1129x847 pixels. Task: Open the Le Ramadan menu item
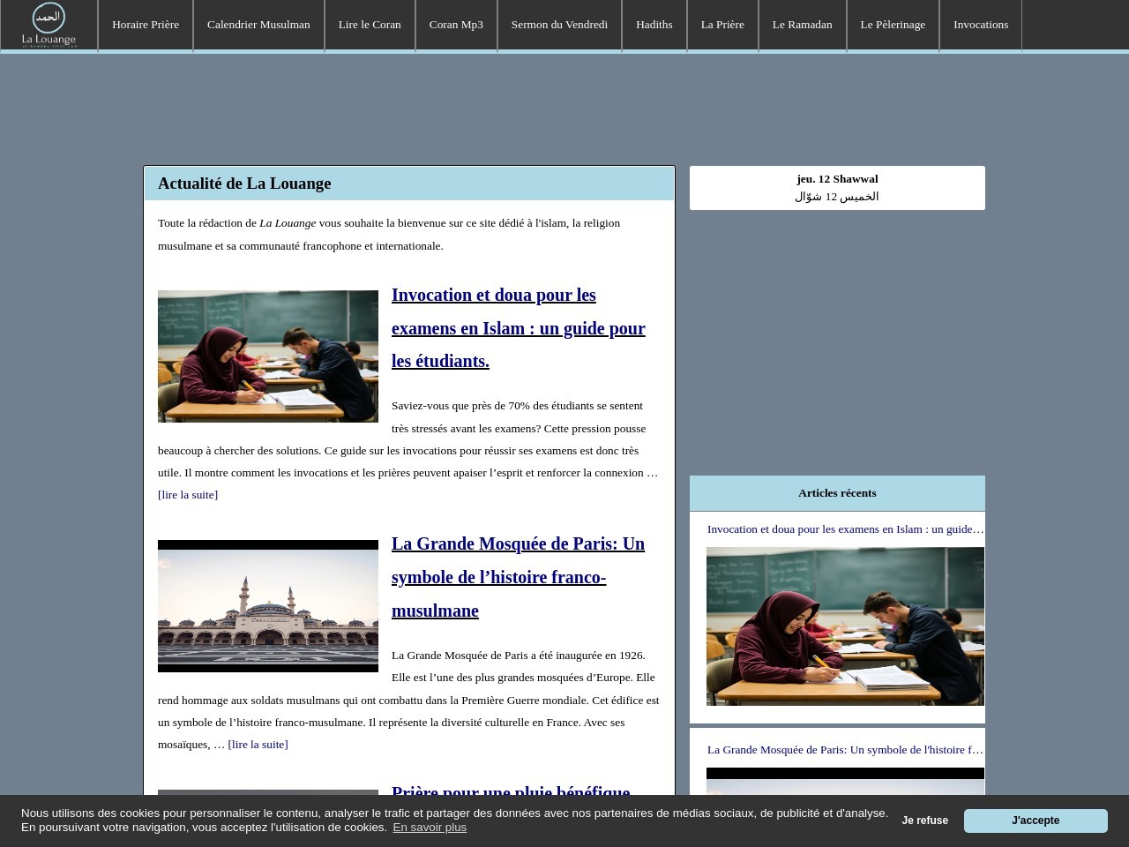(802, 25)
